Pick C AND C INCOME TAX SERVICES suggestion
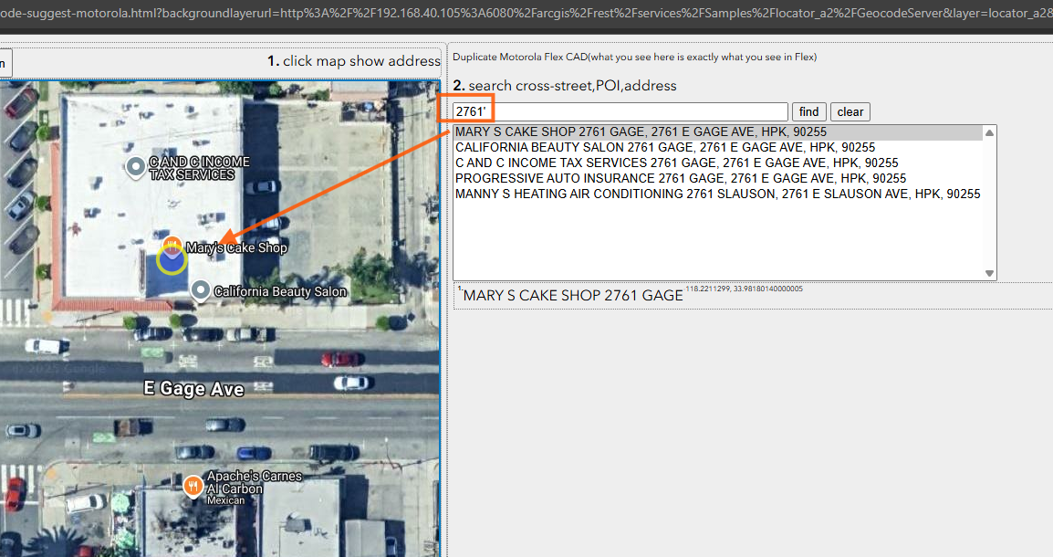This screenshot has height=557, width=1053. click(676, 163)
